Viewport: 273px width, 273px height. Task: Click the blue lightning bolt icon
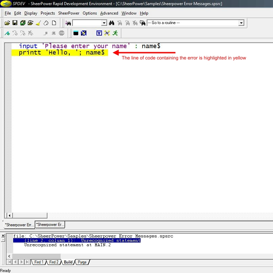(x=84, y=33)
